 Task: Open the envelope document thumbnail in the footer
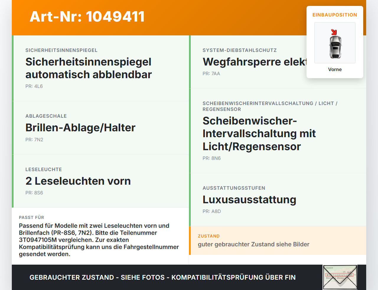pyautogui.click(x=340, y=277)
